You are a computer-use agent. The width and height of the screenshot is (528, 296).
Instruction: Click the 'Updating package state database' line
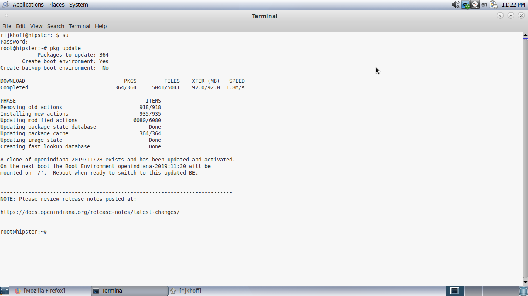click(81, 127)
